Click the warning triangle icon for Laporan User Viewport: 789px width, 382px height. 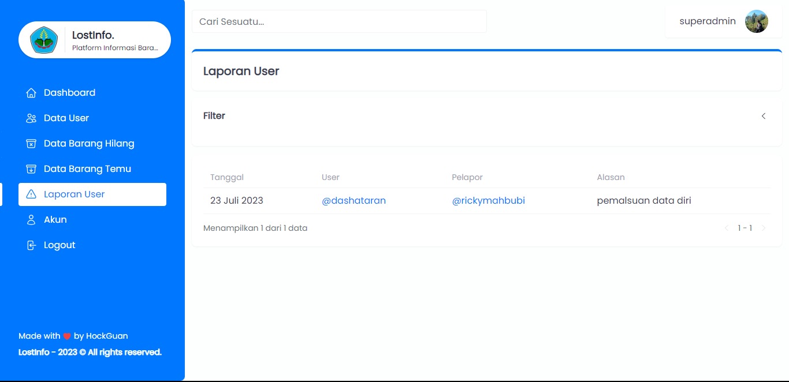click(x=31, y=194)
